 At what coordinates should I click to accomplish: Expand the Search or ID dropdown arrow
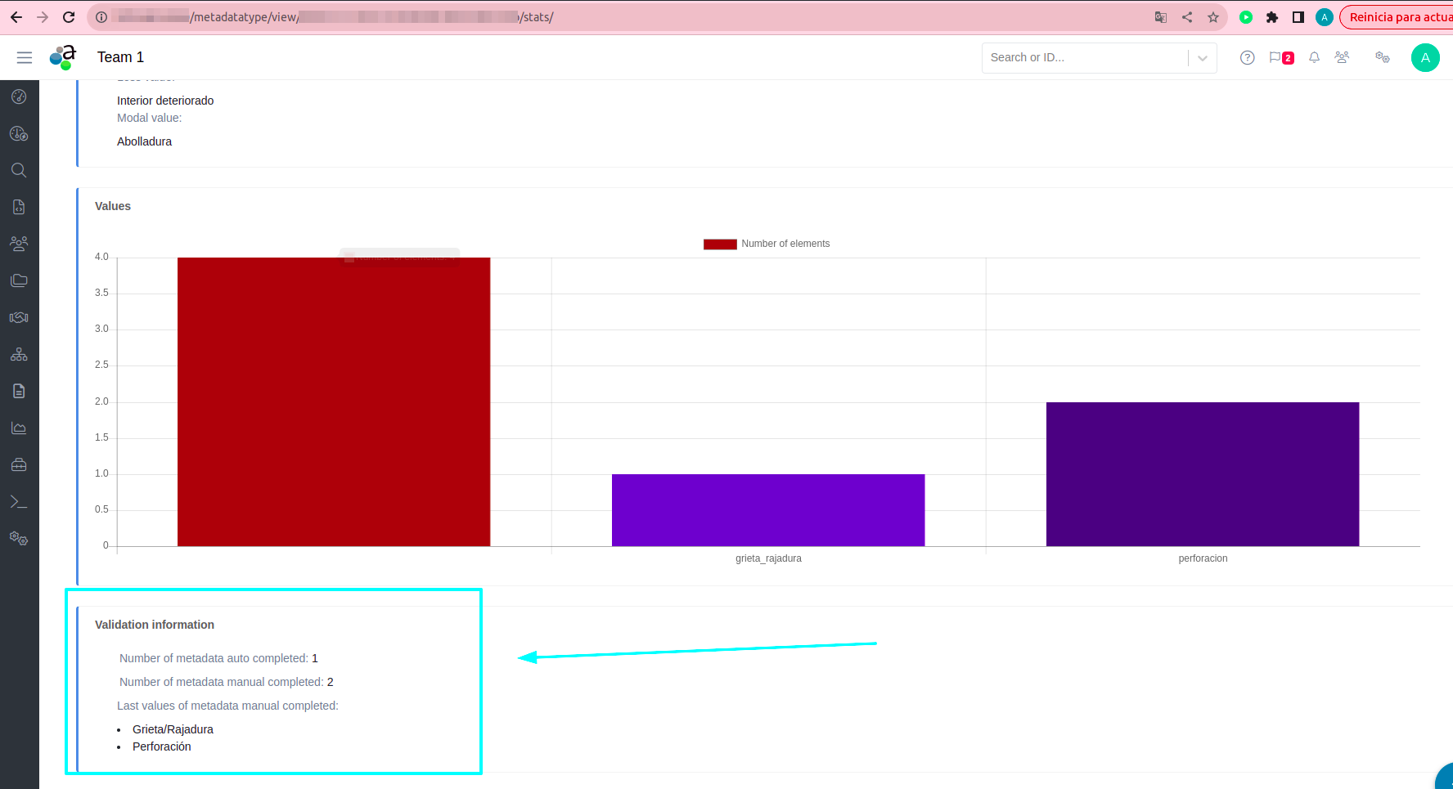(1202, 58)
